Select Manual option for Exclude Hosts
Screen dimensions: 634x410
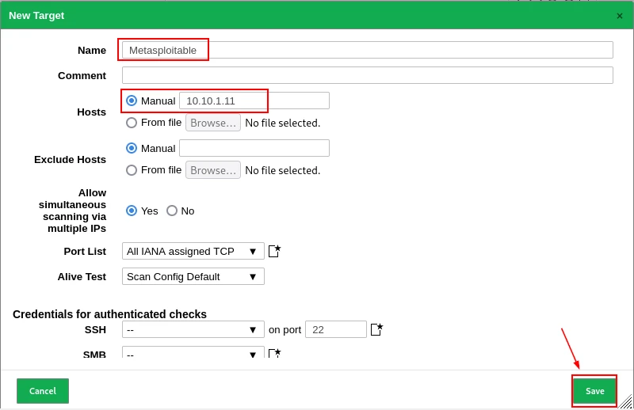pyautogui.click(x=132, y=148)
